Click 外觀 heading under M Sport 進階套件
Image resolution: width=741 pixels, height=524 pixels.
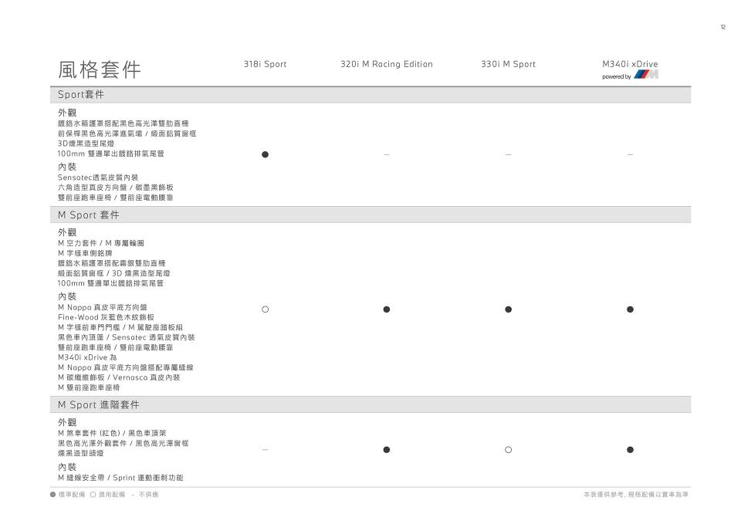tap(67, 422)
